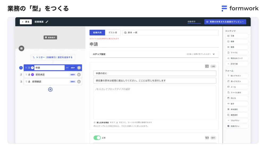Click トリガー（自動実行）設定を追加する
The image size is (266, 150).
[x=53, y=57]
